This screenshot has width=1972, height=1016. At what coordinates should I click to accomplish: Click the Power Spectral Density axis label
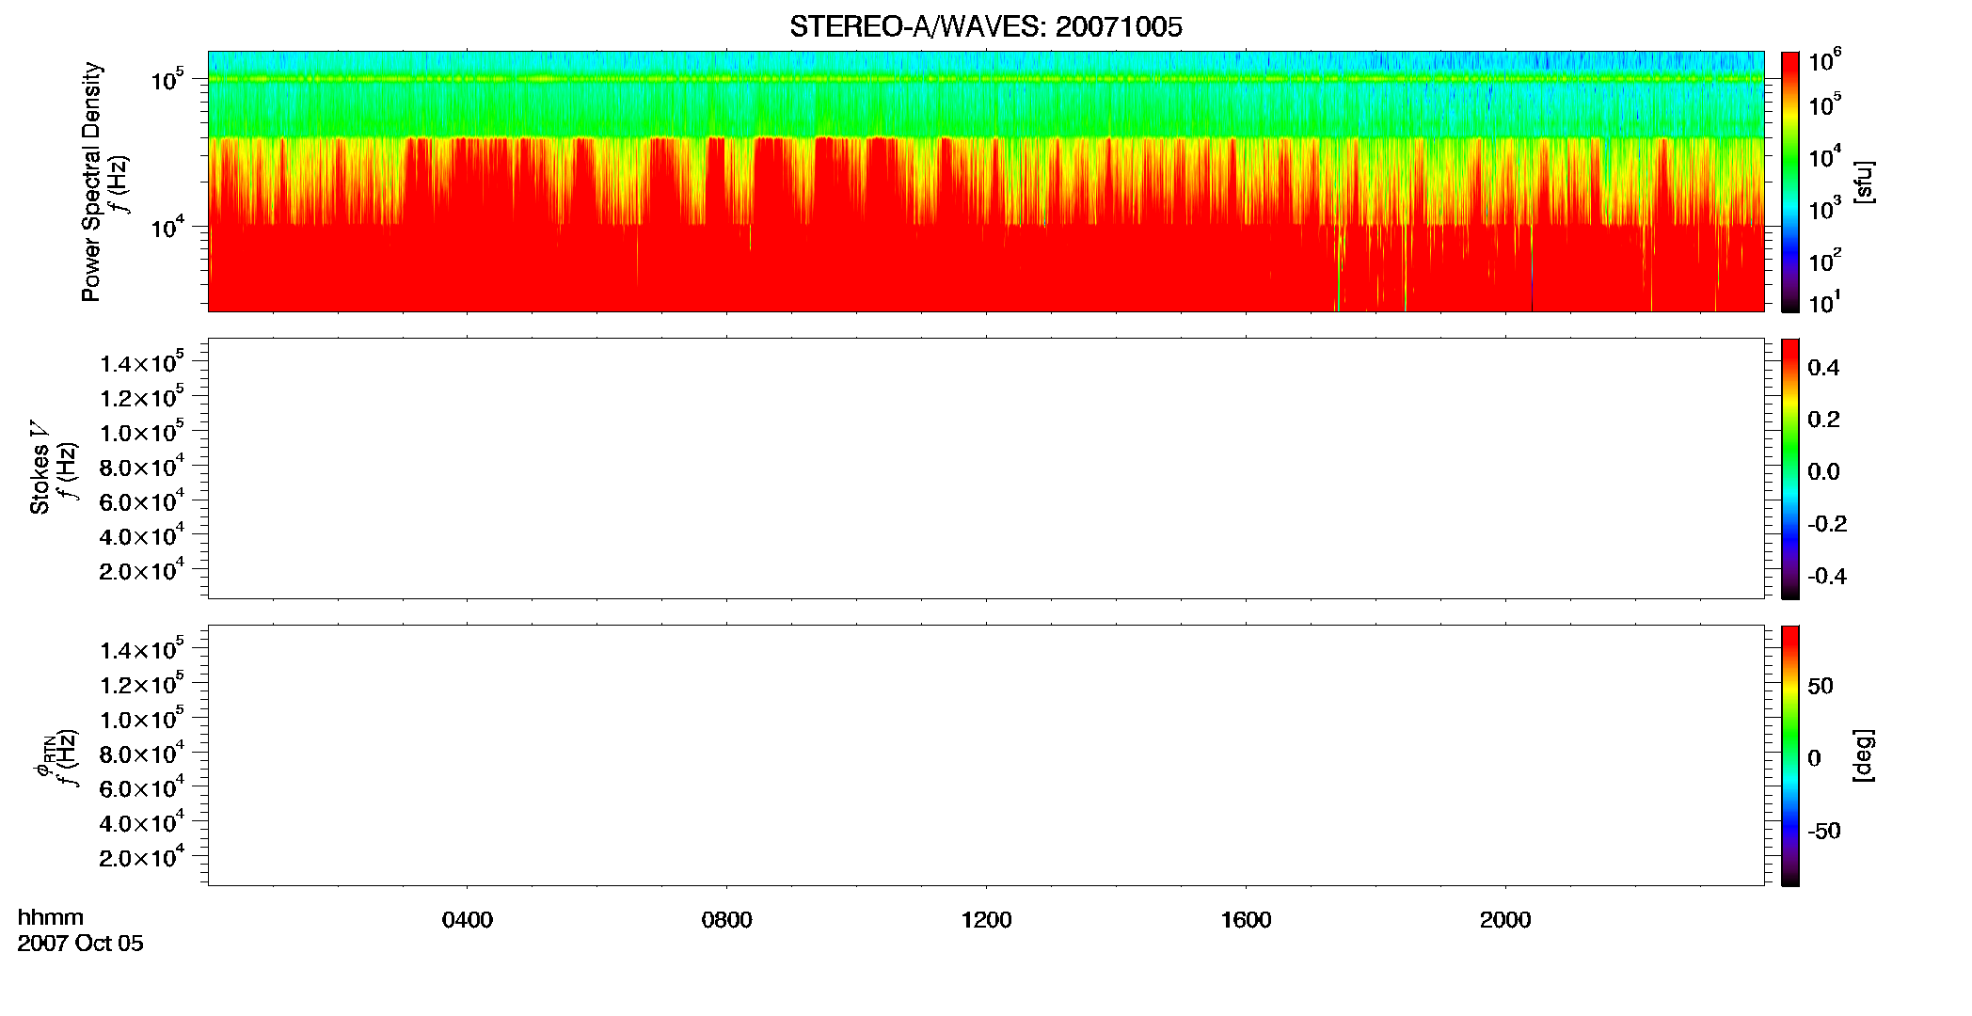[x=91, y=182]
